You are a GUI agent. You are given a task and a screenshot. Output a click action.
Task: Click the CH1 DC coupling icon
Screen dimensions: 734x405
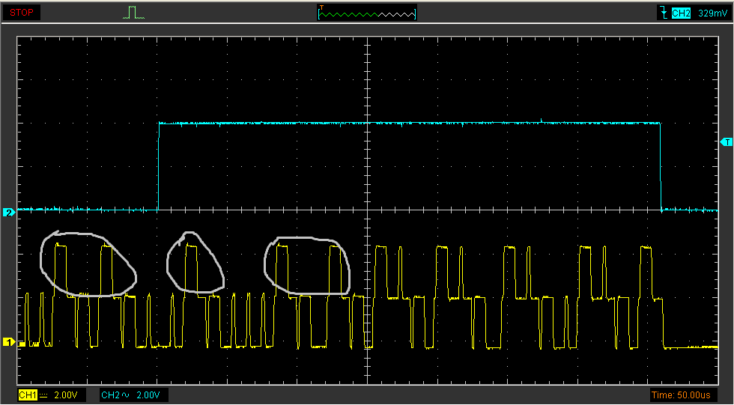click(43, 395)
